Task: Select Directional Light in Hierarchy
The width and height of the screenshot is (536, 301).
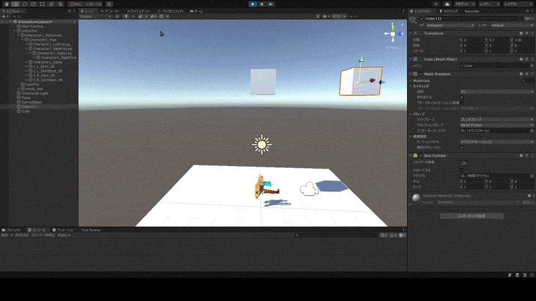Action: 35,93
